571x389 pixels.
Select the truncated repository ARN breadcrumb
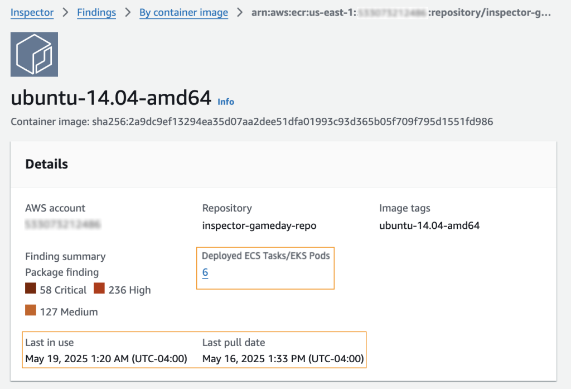click(401, 12)
